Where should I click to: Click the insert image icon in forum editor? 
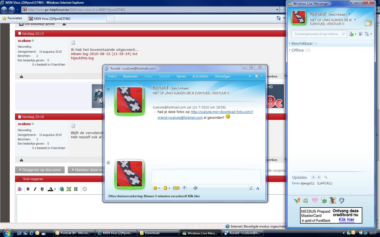pyautogui.click(x=69, y=189)
